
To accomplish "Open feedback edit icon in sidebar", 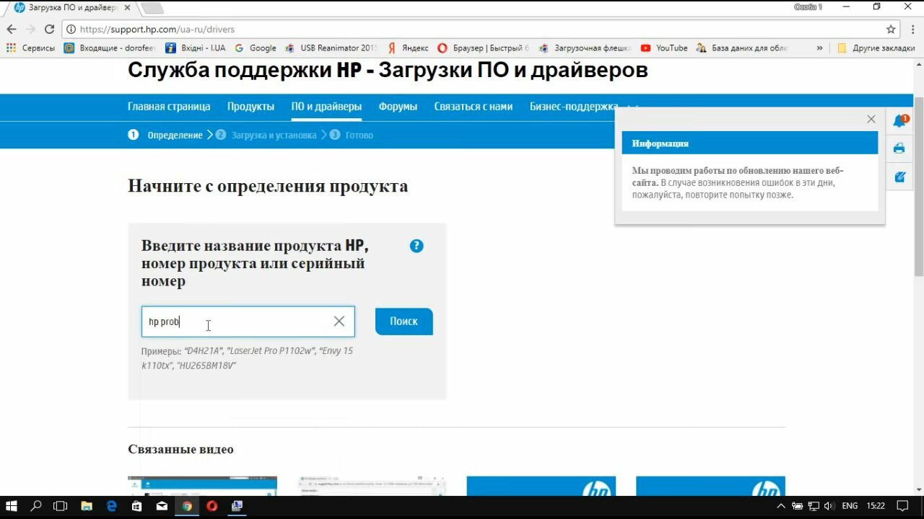I will (x=899, y=177).
